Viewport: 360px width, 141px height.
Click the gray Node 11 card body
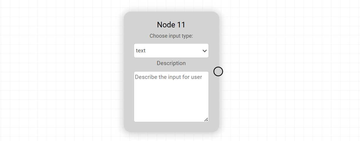click(x=129, y=88)
